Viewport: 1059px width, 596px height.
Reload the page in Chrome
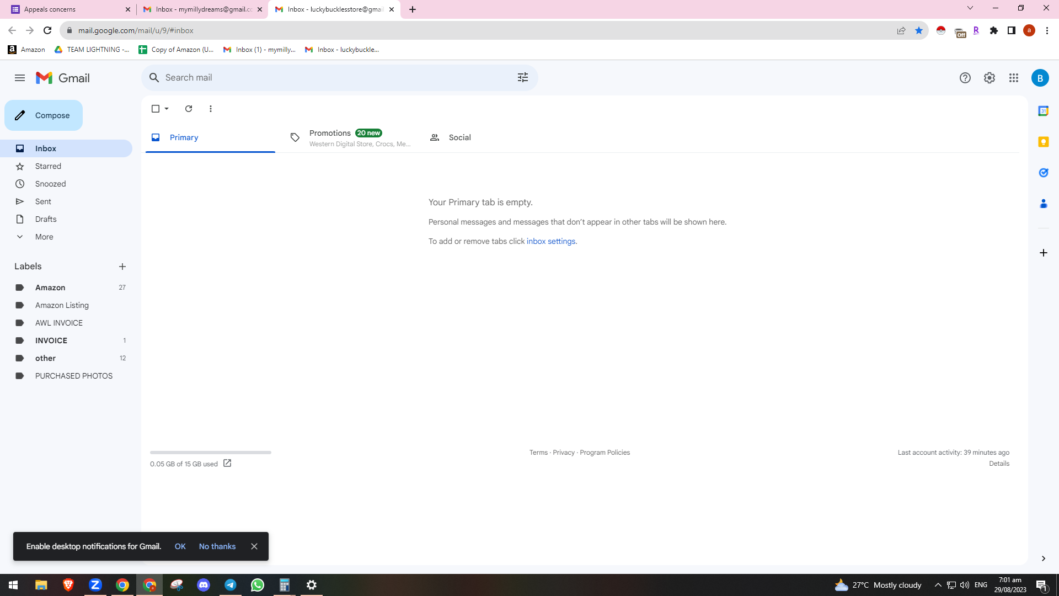pos(47,30)
